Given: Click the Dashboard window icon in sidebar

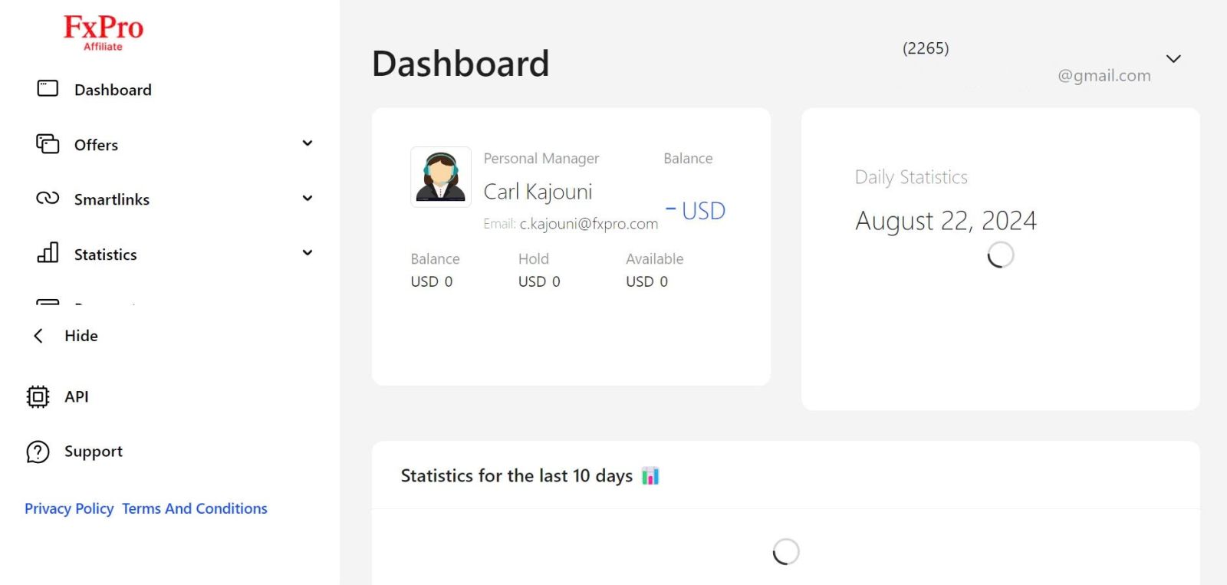Looking at the screenshot, I should tap(48, 89).
